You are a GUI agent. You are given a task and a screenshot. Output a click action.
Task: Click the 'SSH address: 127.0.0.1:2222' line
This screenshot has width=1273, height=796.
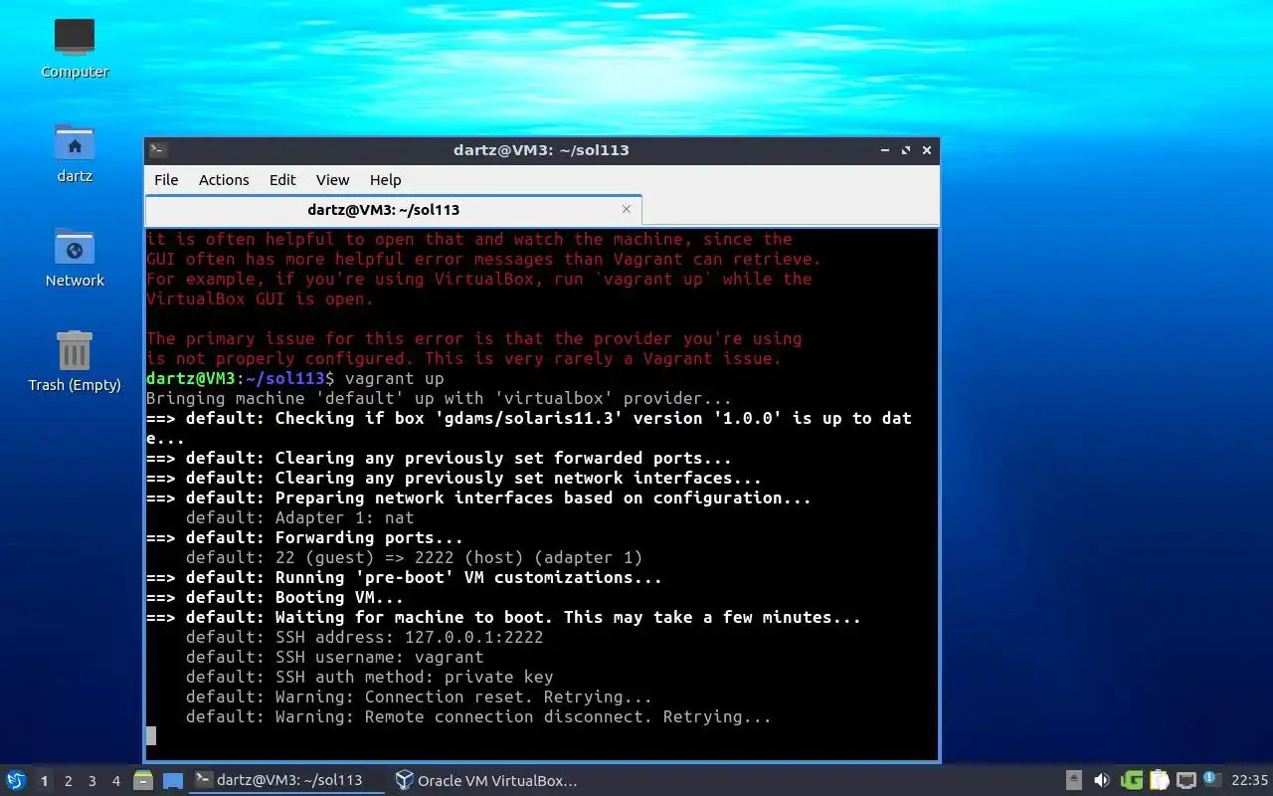tap(364, 637)
